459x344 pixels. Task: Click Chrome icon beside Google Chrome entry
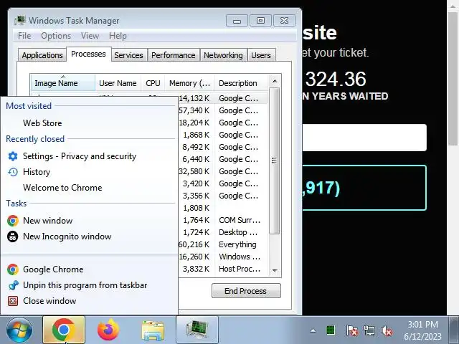(13, 269)
